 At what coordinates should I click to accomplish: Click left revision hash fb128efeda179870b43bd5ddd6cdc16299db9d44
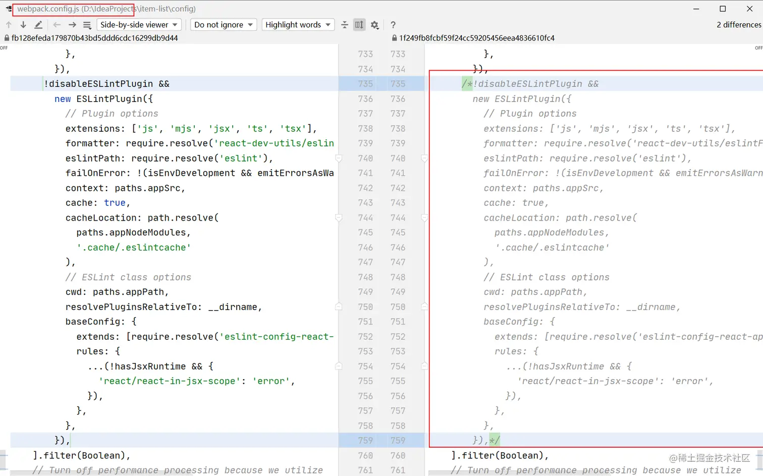pos(95,38)
